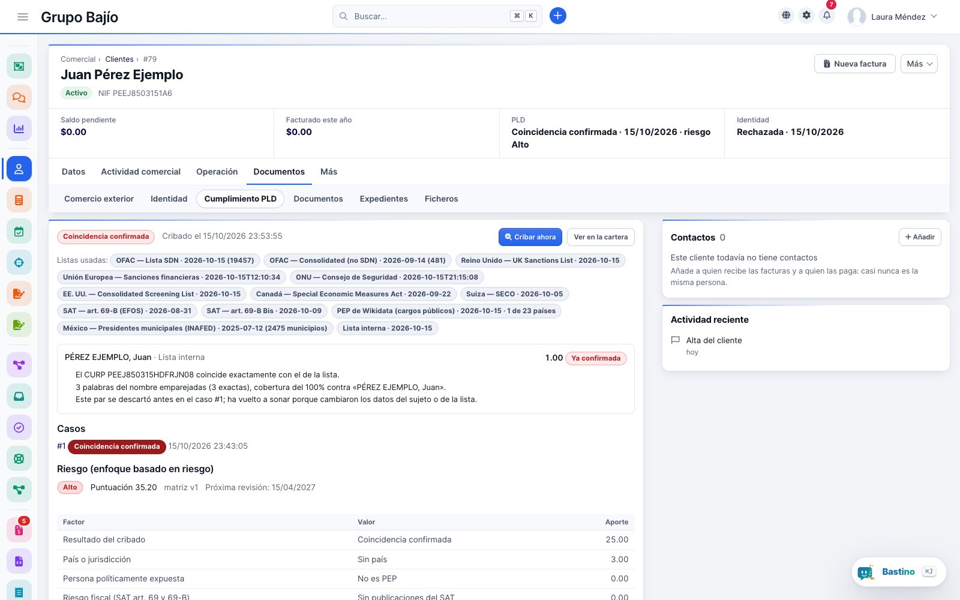Click the blue plus quick-create button
The width and height of the screenshot is (960, 600).
point(558,16)
